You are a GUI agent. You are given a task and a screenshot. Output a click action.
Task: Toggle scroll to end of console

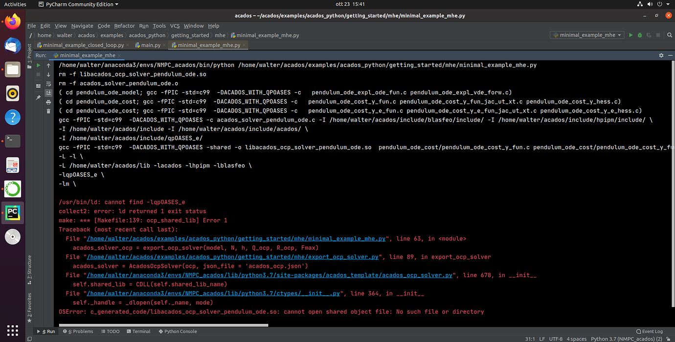pyautogui.click(x=48, y=93)
